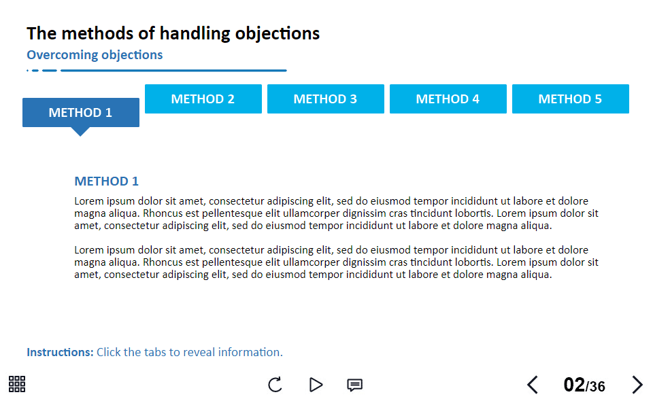Click the blue METHOD 1 content heading
653x401 pixels.
(x=106, y=181)
